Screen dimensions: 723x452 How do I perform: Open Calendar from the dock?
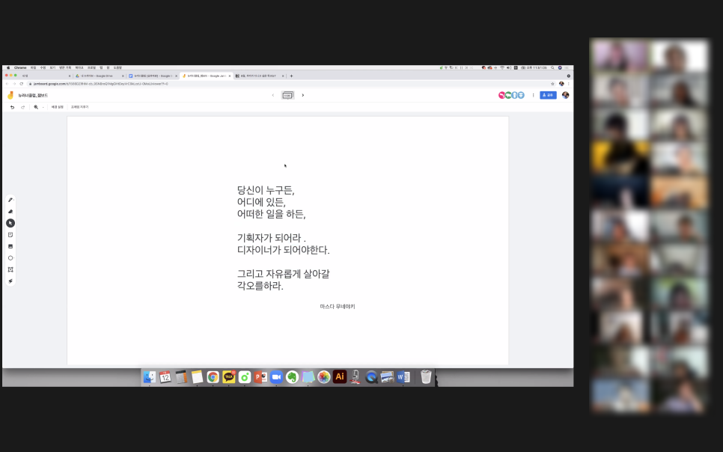165,377
